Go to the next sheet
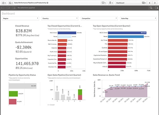This screenshot has width=159, height=115. click(155, 3)
